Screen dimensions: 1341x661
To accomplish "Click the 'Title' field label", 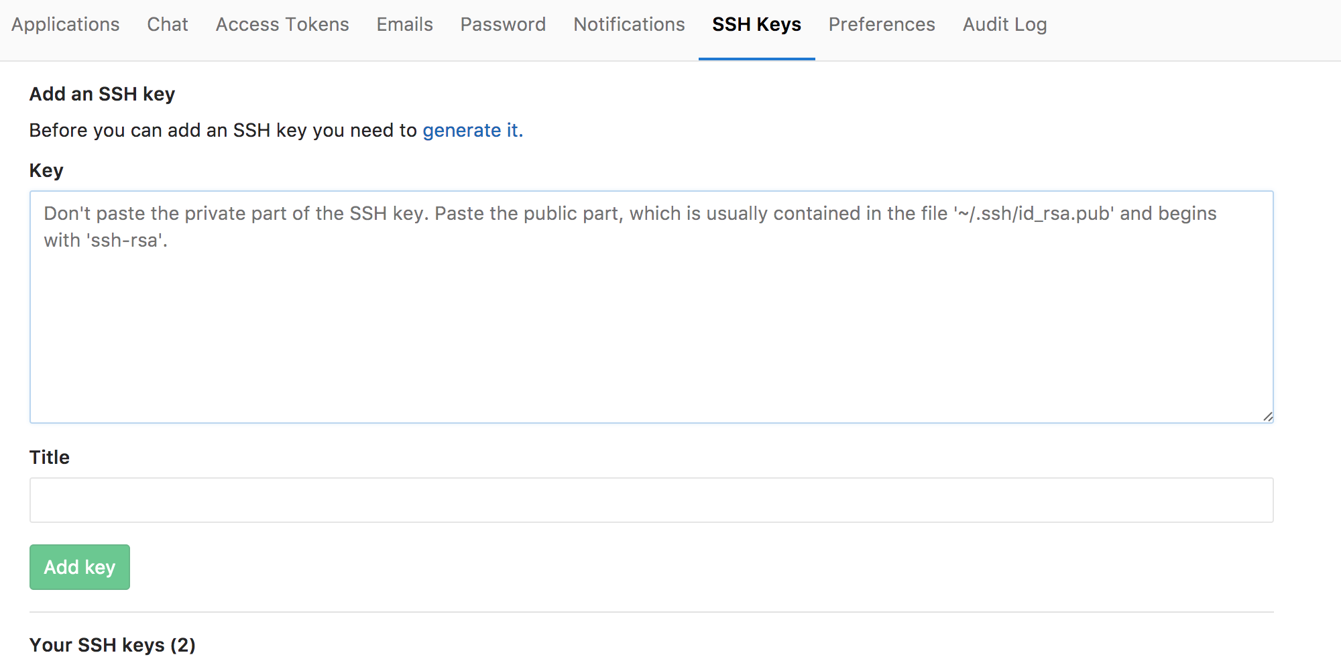I will pyautogui.click(x=50, y=457).
